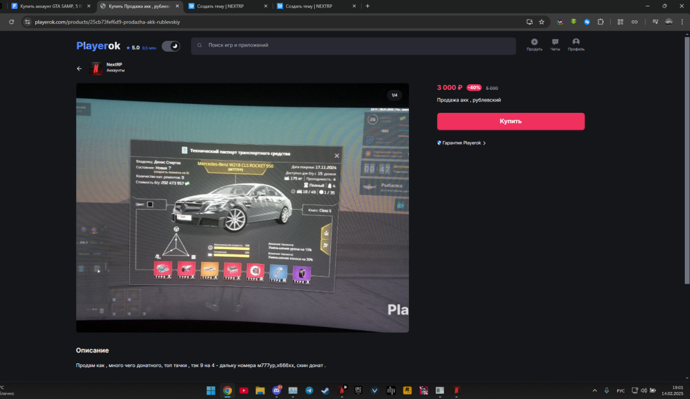The height and width of the screenshot is (399, 690).
Task: Expand Гарантия Playerok chevron
Action: (484, 143)
